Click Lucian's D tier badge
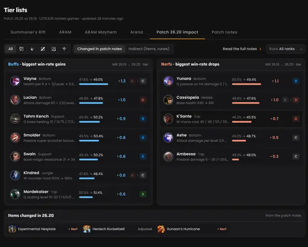 (143, 100)
